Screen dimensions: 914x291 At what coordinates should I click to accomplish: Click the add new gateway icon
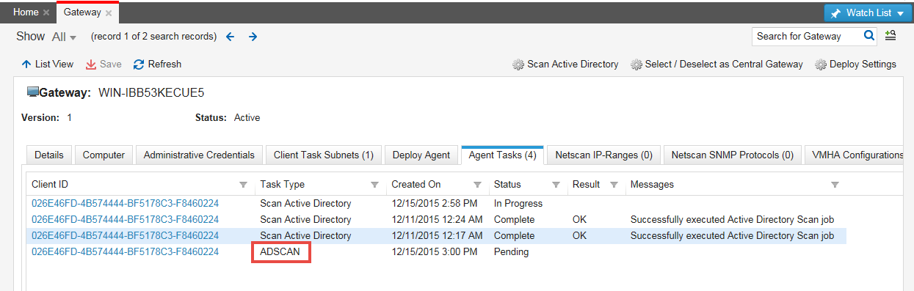890,35
